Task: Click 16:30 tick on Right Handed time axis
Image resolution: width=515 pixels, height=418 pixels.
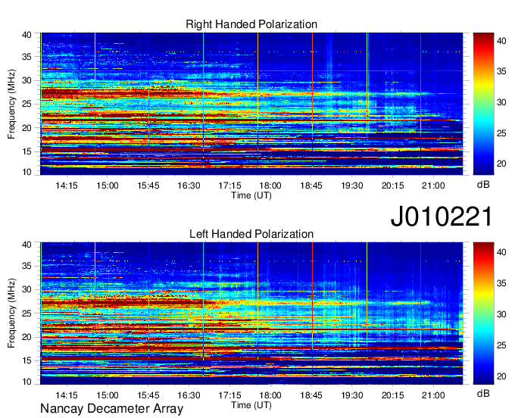Action: pyautogui.click(x=189, y=186)
